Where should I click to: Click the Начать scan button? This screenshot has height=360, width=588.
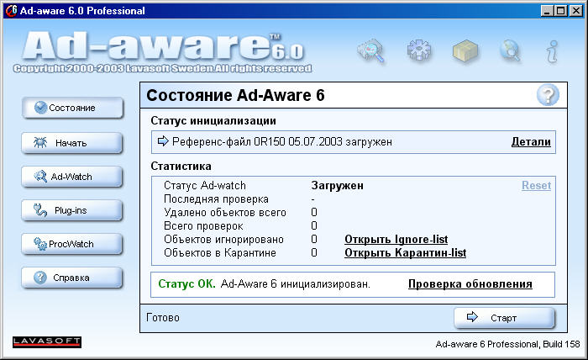[72, 143]
